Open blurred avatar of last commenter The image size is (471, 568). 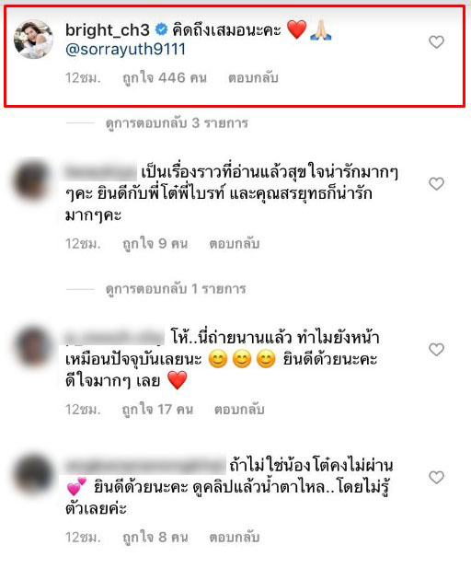click(32, 475)
